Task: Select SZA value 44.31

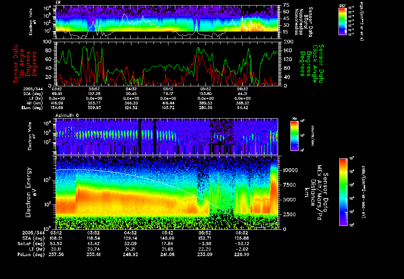Action: [x=243, y=94]
